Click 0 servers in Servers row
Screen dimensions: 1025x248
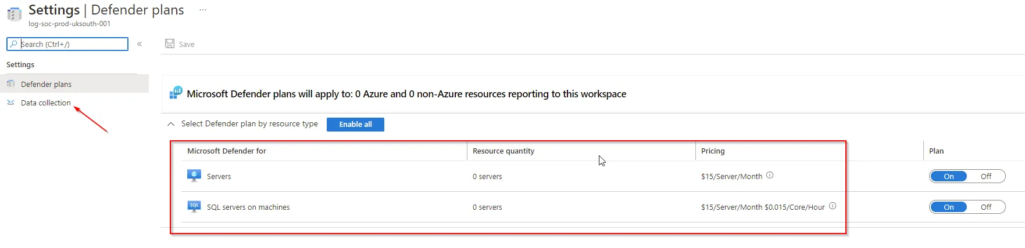point(487,176)
